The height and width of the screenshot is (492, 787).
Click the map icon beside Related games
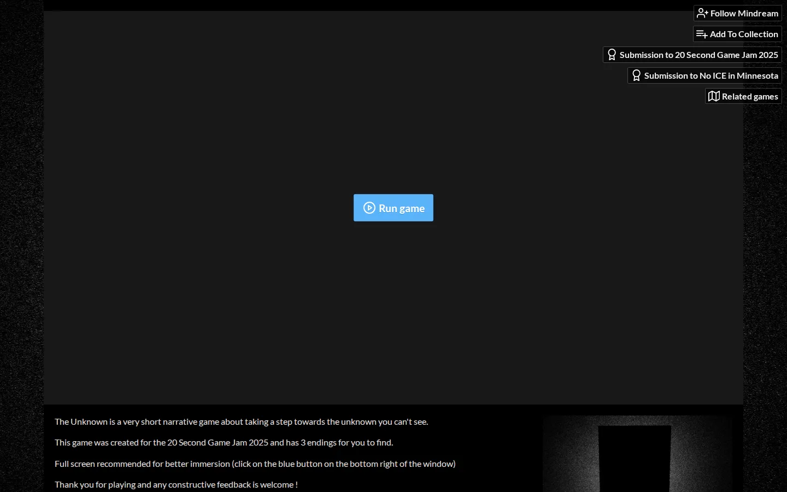pos(714,96)
